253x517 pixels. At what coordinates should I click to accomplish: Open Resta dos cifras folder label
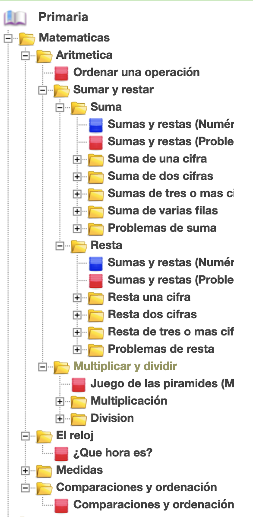coord(152,314)
